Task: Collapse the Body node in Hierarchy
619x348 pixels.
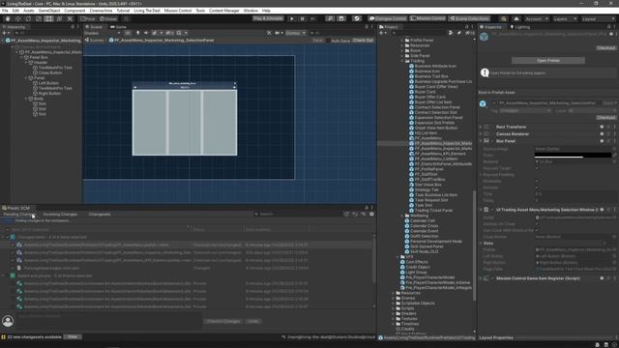Action: pos(26,99)
